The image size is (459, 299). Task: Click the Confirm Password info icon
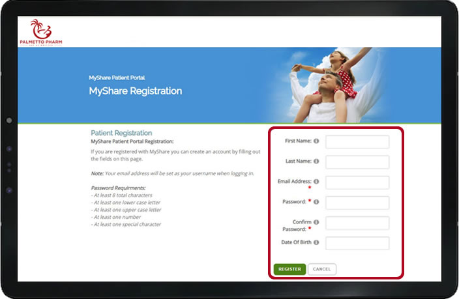[316, 222]
